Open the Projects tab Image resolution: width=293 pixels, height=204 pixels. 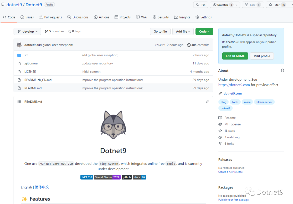123,17
